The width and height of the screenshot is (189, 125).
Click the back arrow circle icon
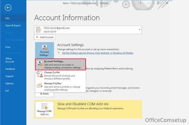(x=8, y=8)
